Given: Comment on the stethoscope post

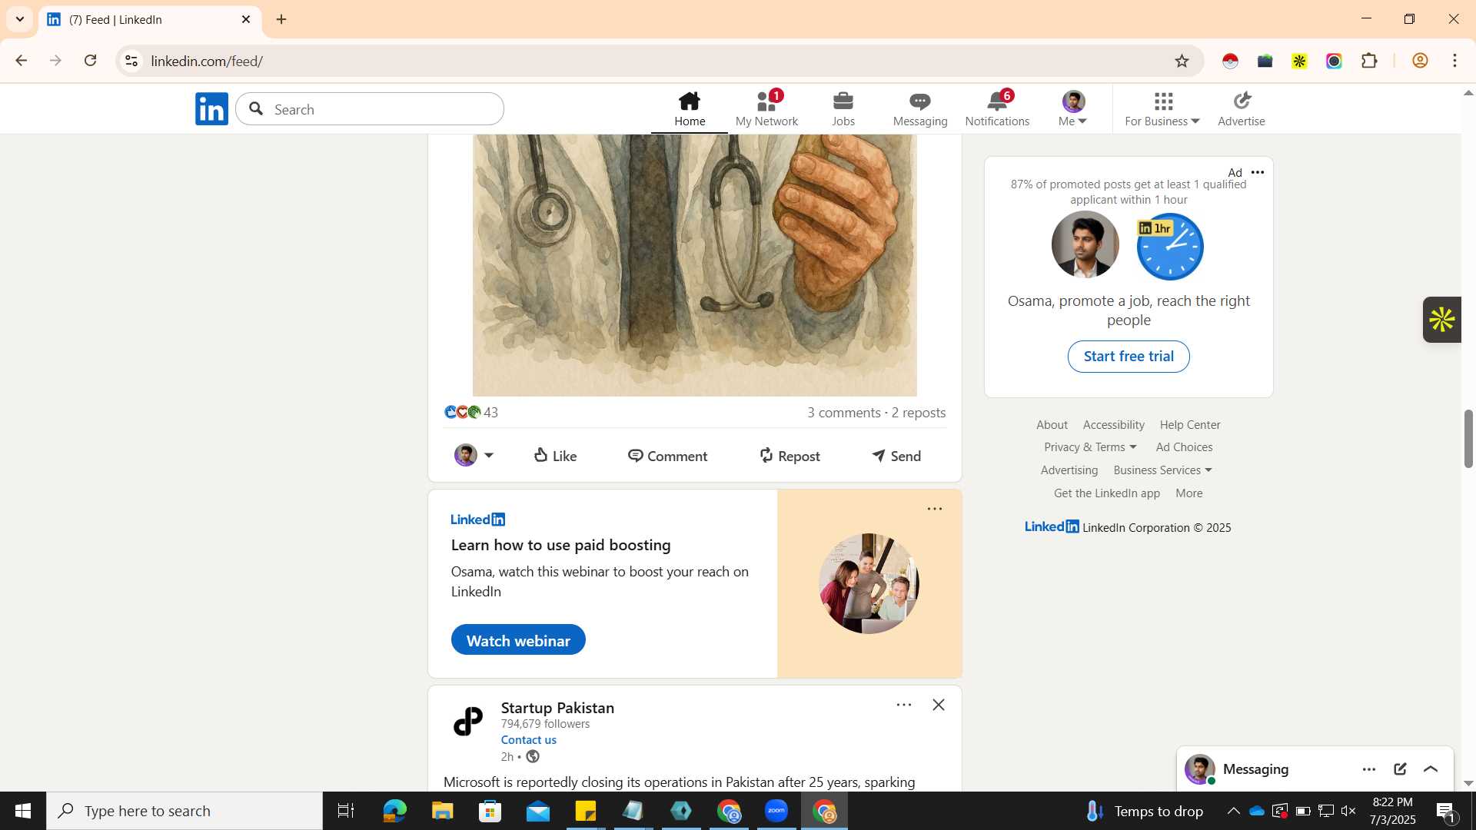Looking at the screenshot, I should click(x=667, y=456).
